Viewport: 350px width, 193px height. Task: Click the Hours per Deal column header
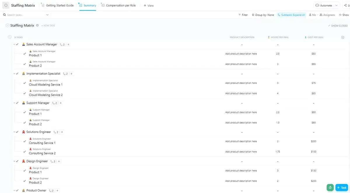coord(278,37)
